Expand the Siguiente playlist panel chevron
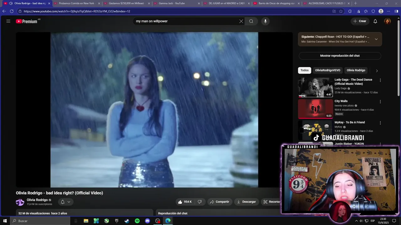 coord(376,39)
